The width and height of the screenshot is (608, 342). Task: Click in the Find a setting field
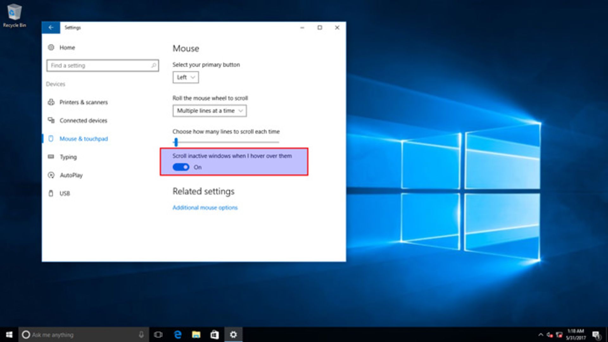(102, 65)
